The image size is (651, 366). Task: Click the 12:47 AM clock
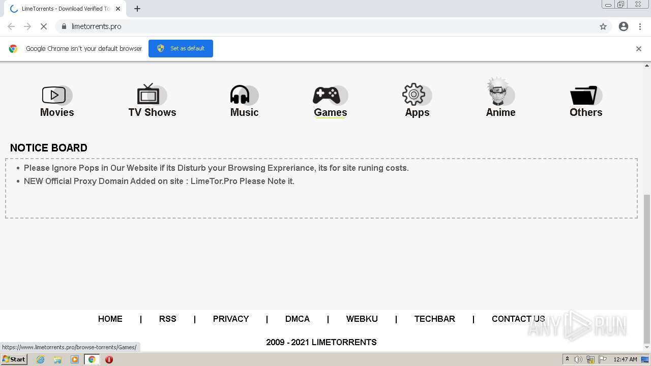[625, 359]
